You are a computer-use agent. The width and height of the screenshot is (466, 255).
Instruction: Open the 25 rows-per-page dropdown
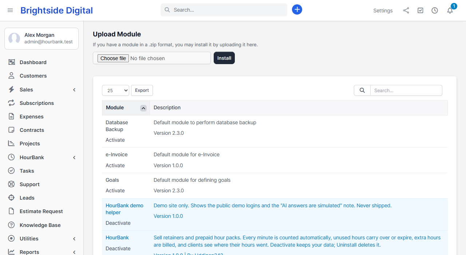115,90
